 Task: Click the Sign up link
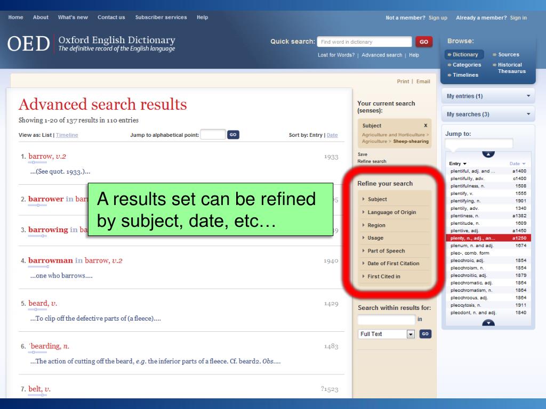click(438, 18)
